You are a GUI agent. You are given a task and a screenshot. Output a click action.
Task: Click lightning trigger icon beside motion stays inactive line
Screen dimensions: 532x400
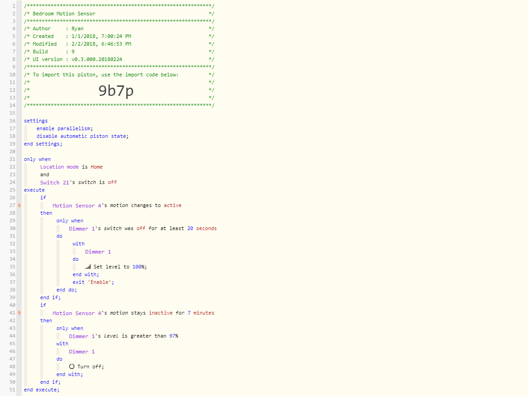[x=19, y=313]
